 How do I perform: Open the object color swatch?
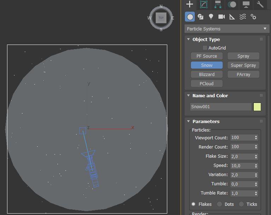pos(257,107)
